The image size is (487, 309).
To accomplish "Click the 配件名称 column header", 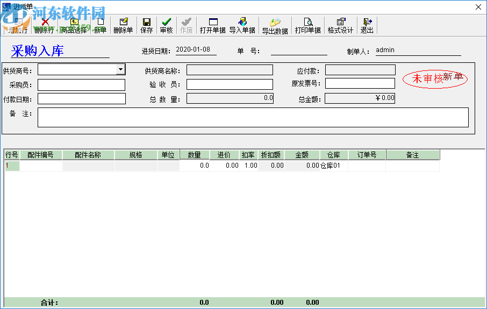I will pos(88,155).
